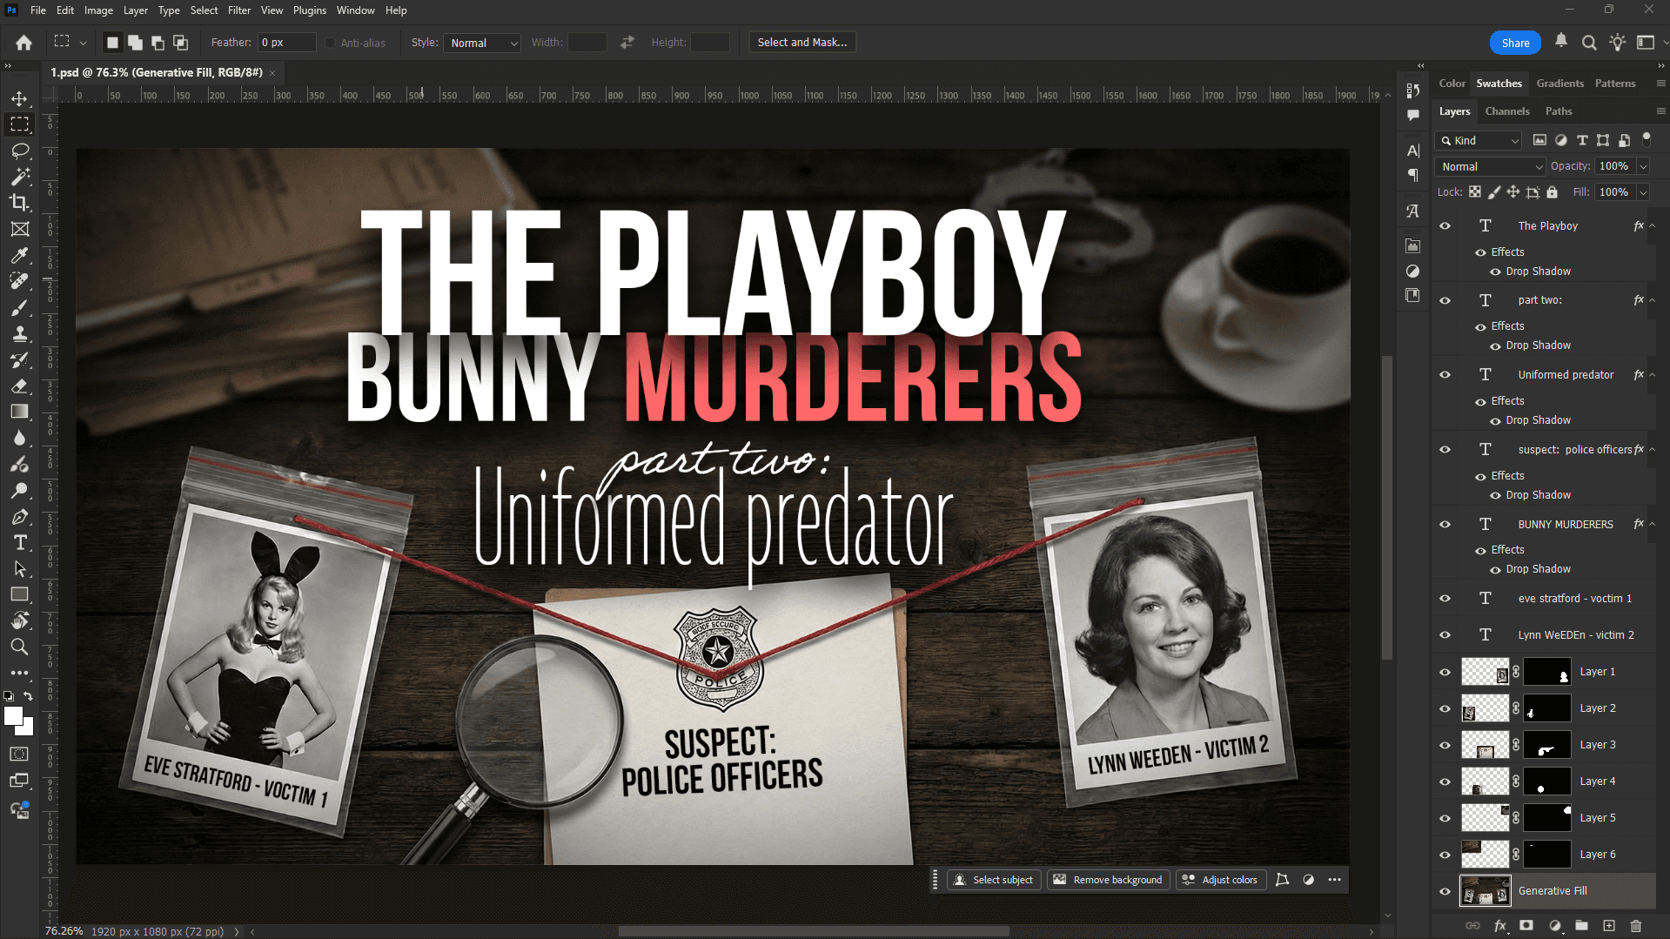Screen dimensions: 1670x939
Task: Click the trash icon to delete layer
Action: pos(1636,926)
